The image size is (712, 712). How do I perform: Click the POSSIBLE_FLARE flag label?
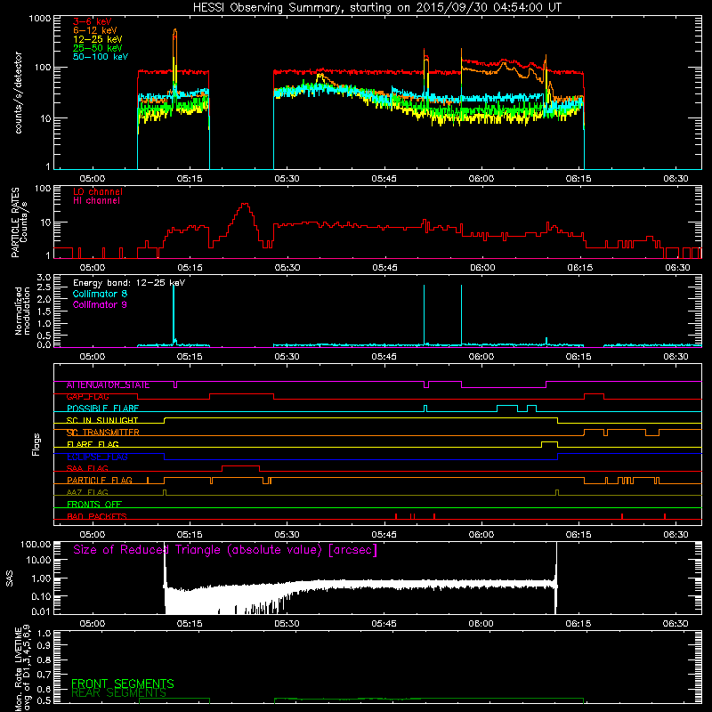[102, 409]
